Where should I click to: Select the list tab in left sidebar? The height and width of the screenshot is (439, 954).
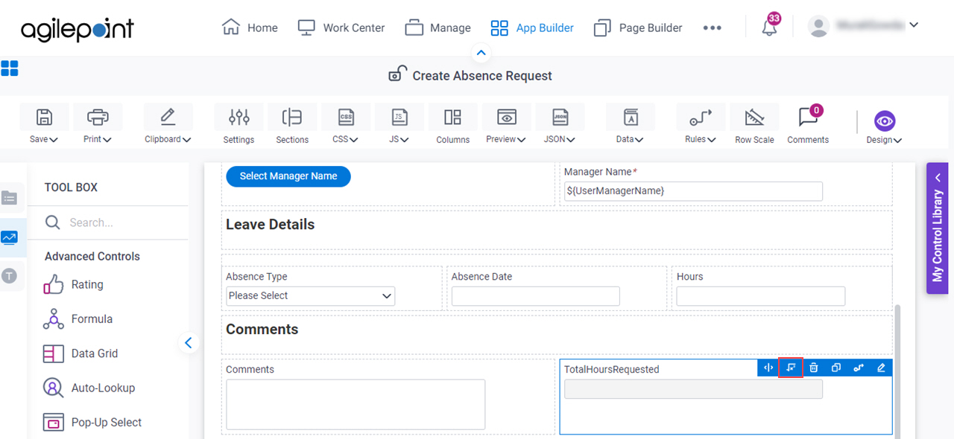point(9,198)
